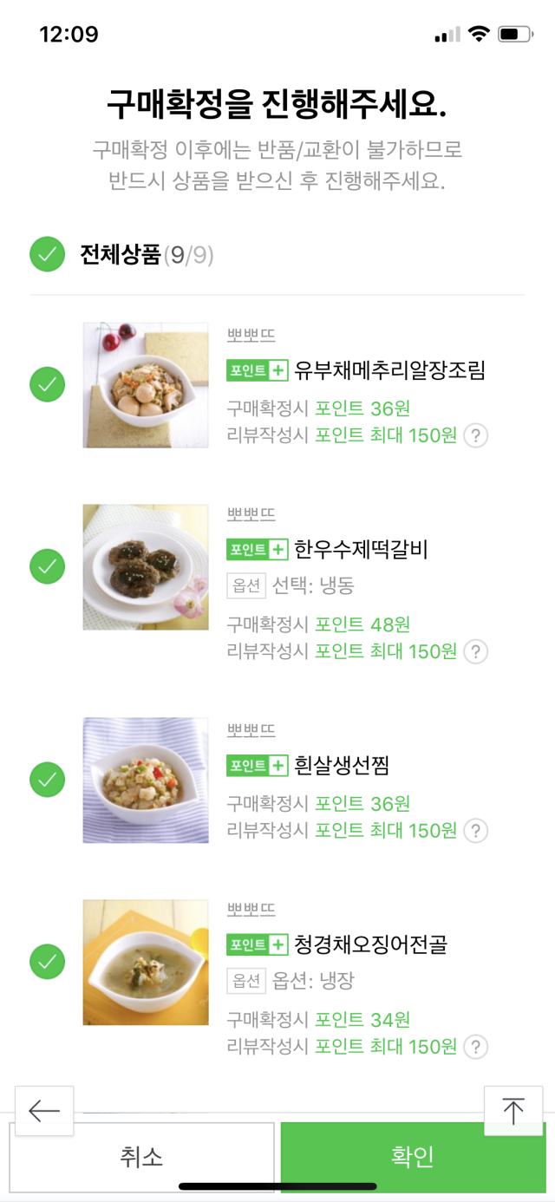Tap the scroll-to-top arrow icon
This screenshot has height=1202, width=555.
point(513,1111)
